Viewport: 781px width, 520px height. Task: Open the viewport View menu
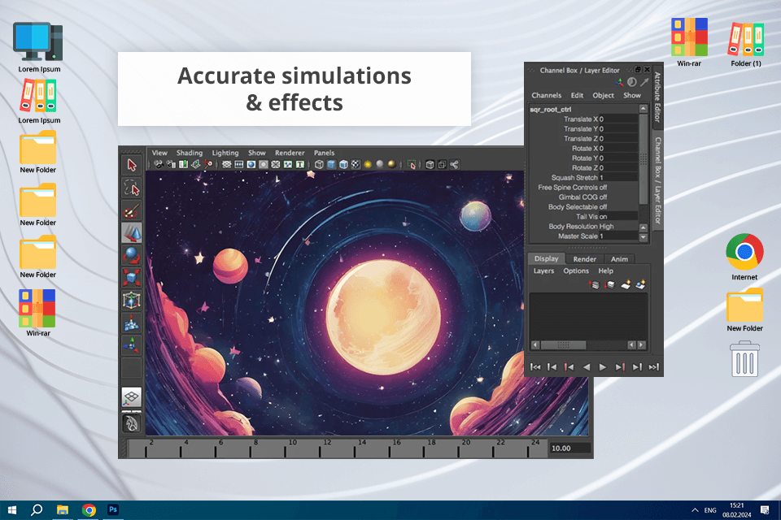[159, 153]
